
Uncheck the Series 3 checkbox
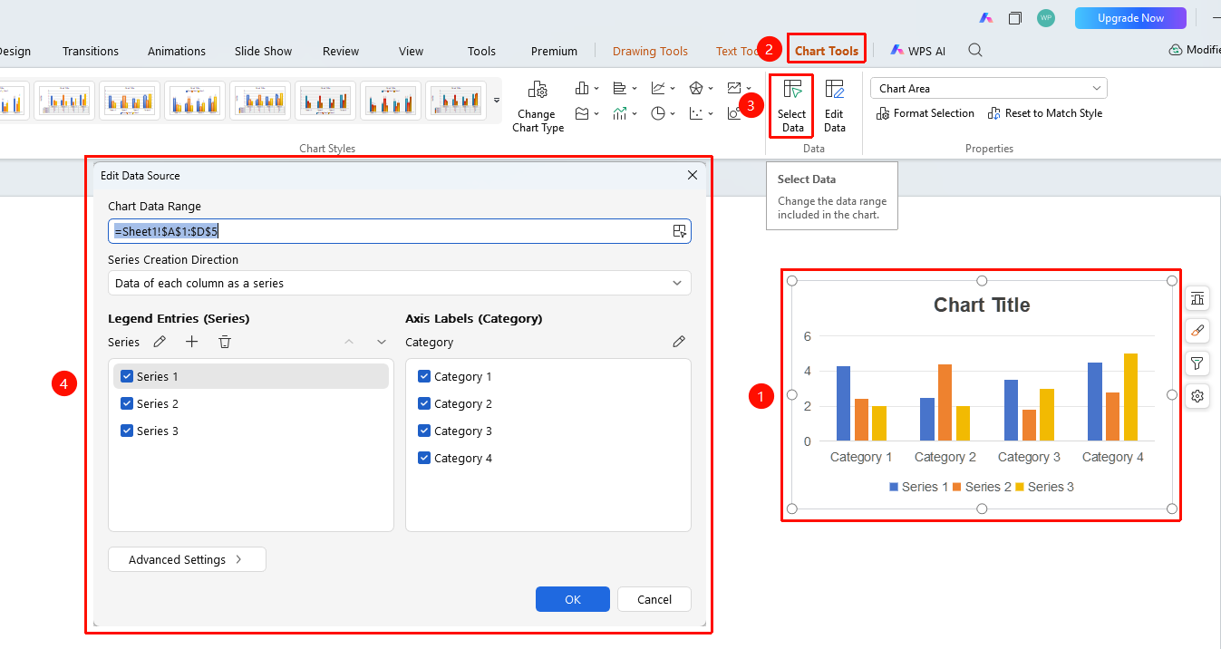[127, 431]
